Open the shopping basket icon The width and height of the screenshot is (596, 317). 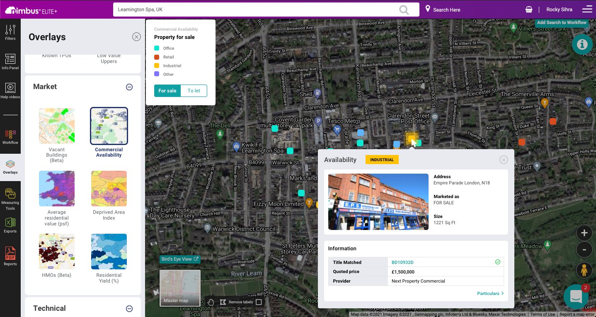pyautogui.click(x=528, y=10)
